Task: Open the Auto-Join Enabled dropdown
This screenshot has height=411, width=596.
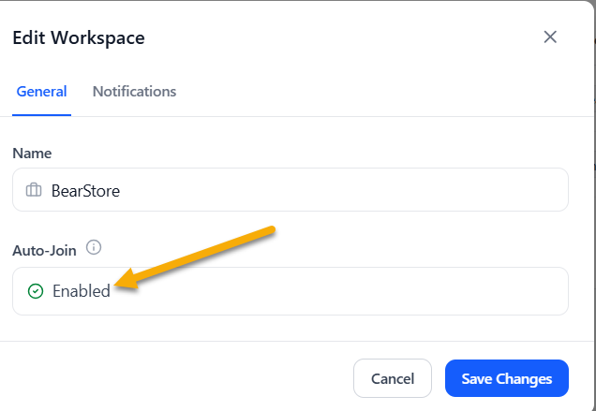Action: tap(290, 291)
